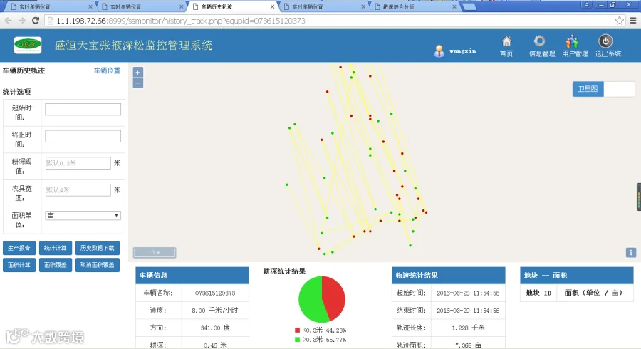
Task: Click the 生产报告 button
Action: 19,248
